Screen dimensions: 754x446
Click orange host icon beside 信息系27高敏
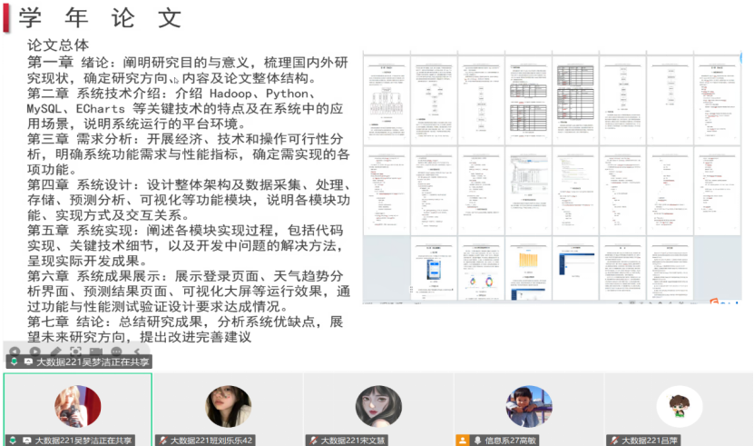[463, 440]
